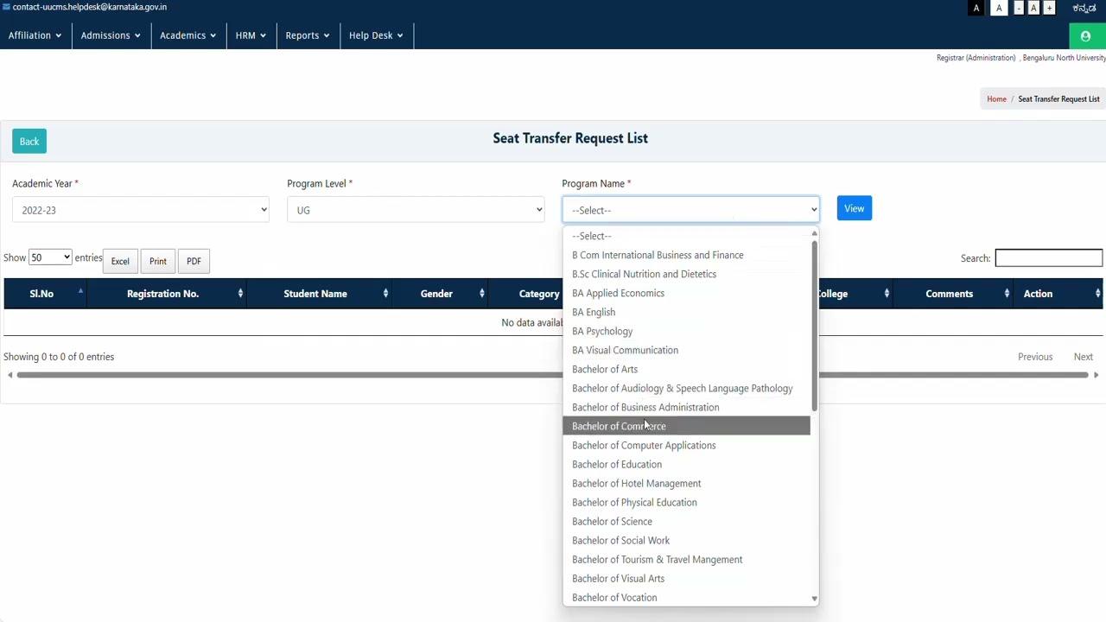
Task: Focus the Search input field
Action: coord(1049,257)
